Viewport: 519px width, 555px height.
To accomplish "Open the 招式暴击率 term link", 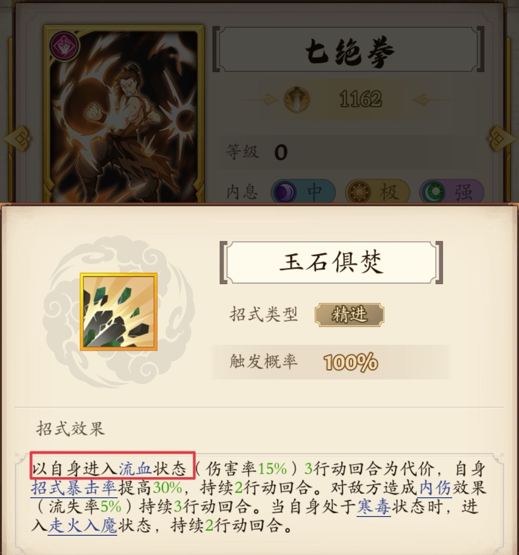I will click(74, 488).
